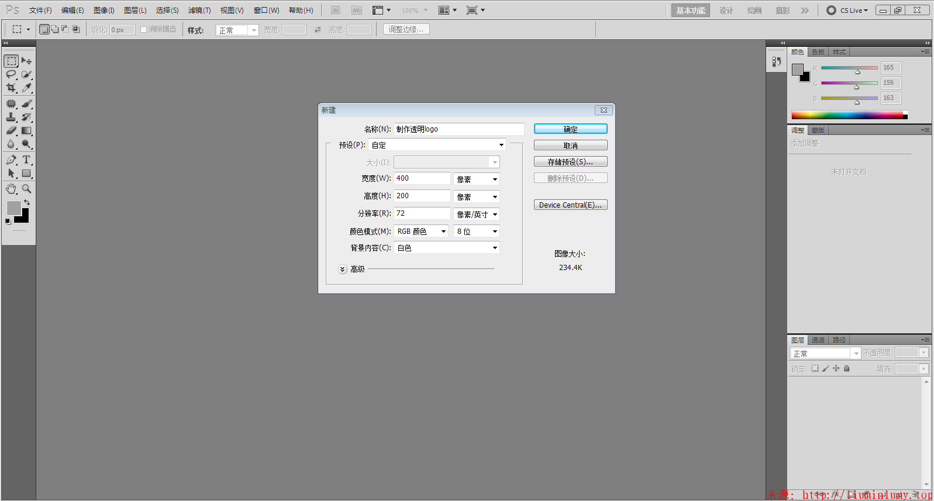Screen dimensions: 934x501
Task: Select the History Brush tool
Action: [x=26, y=117]
